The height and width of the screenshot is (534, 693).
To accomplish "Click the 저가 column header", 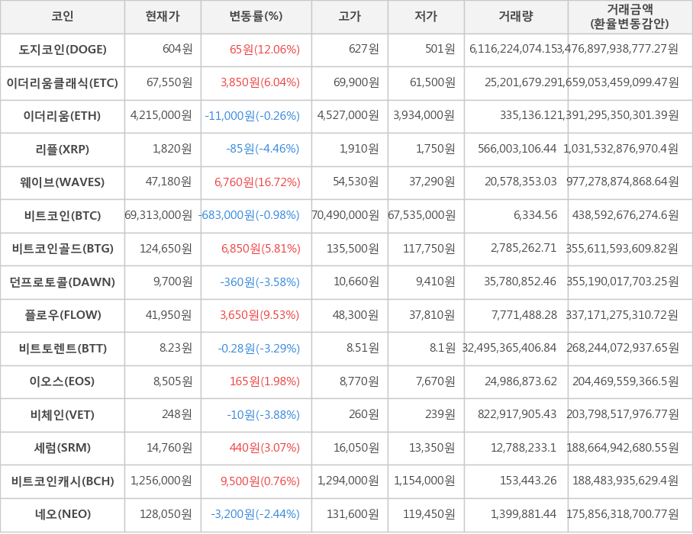I will (426, 17).
